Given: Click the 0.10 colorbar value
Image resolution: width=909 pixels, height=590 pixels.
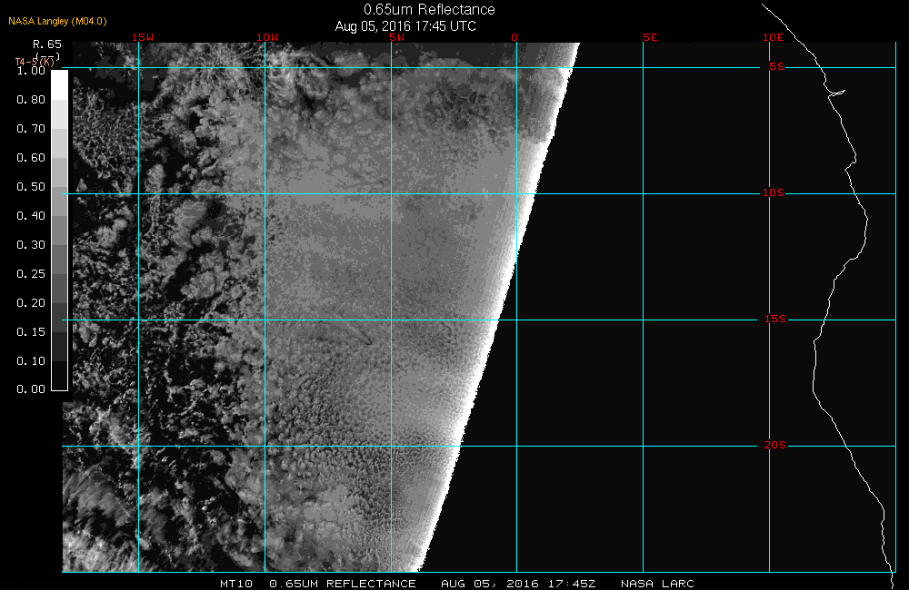Looking at the screenshot, I should tap(31, 360).
